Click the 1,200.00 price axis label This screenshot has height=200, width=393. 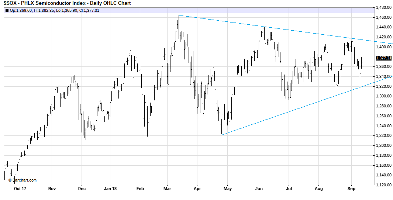click(x=384, y=146)
